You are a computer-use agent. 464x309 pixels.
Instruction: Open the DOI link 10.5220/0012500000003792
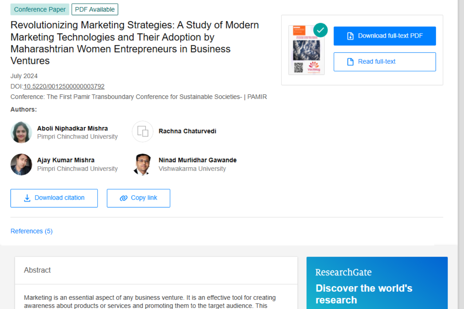64,86
